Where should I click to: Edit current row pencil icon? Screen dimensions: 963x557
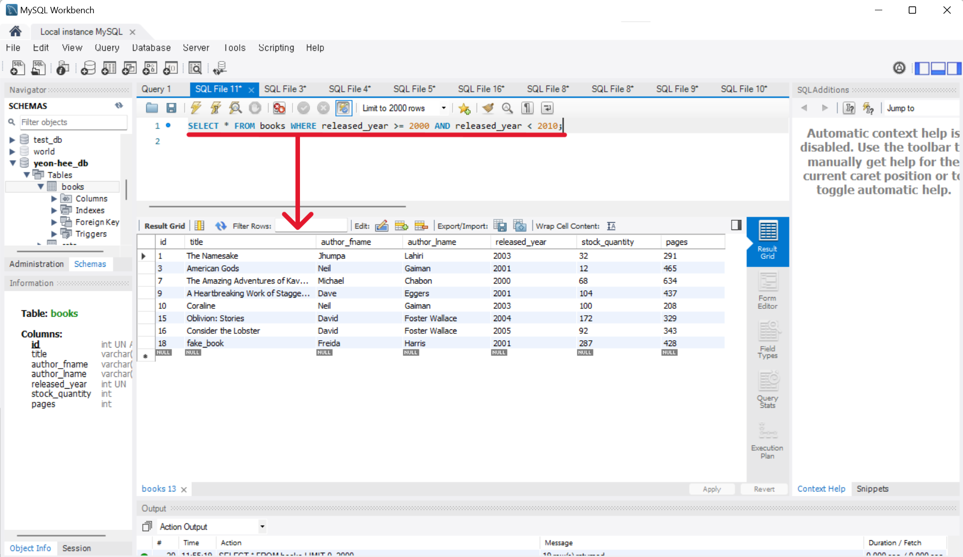382,226
